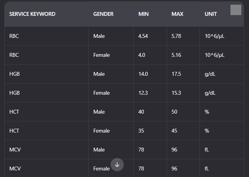
Task: Click the HGB min value 14.0
Action: click(143, 74)
